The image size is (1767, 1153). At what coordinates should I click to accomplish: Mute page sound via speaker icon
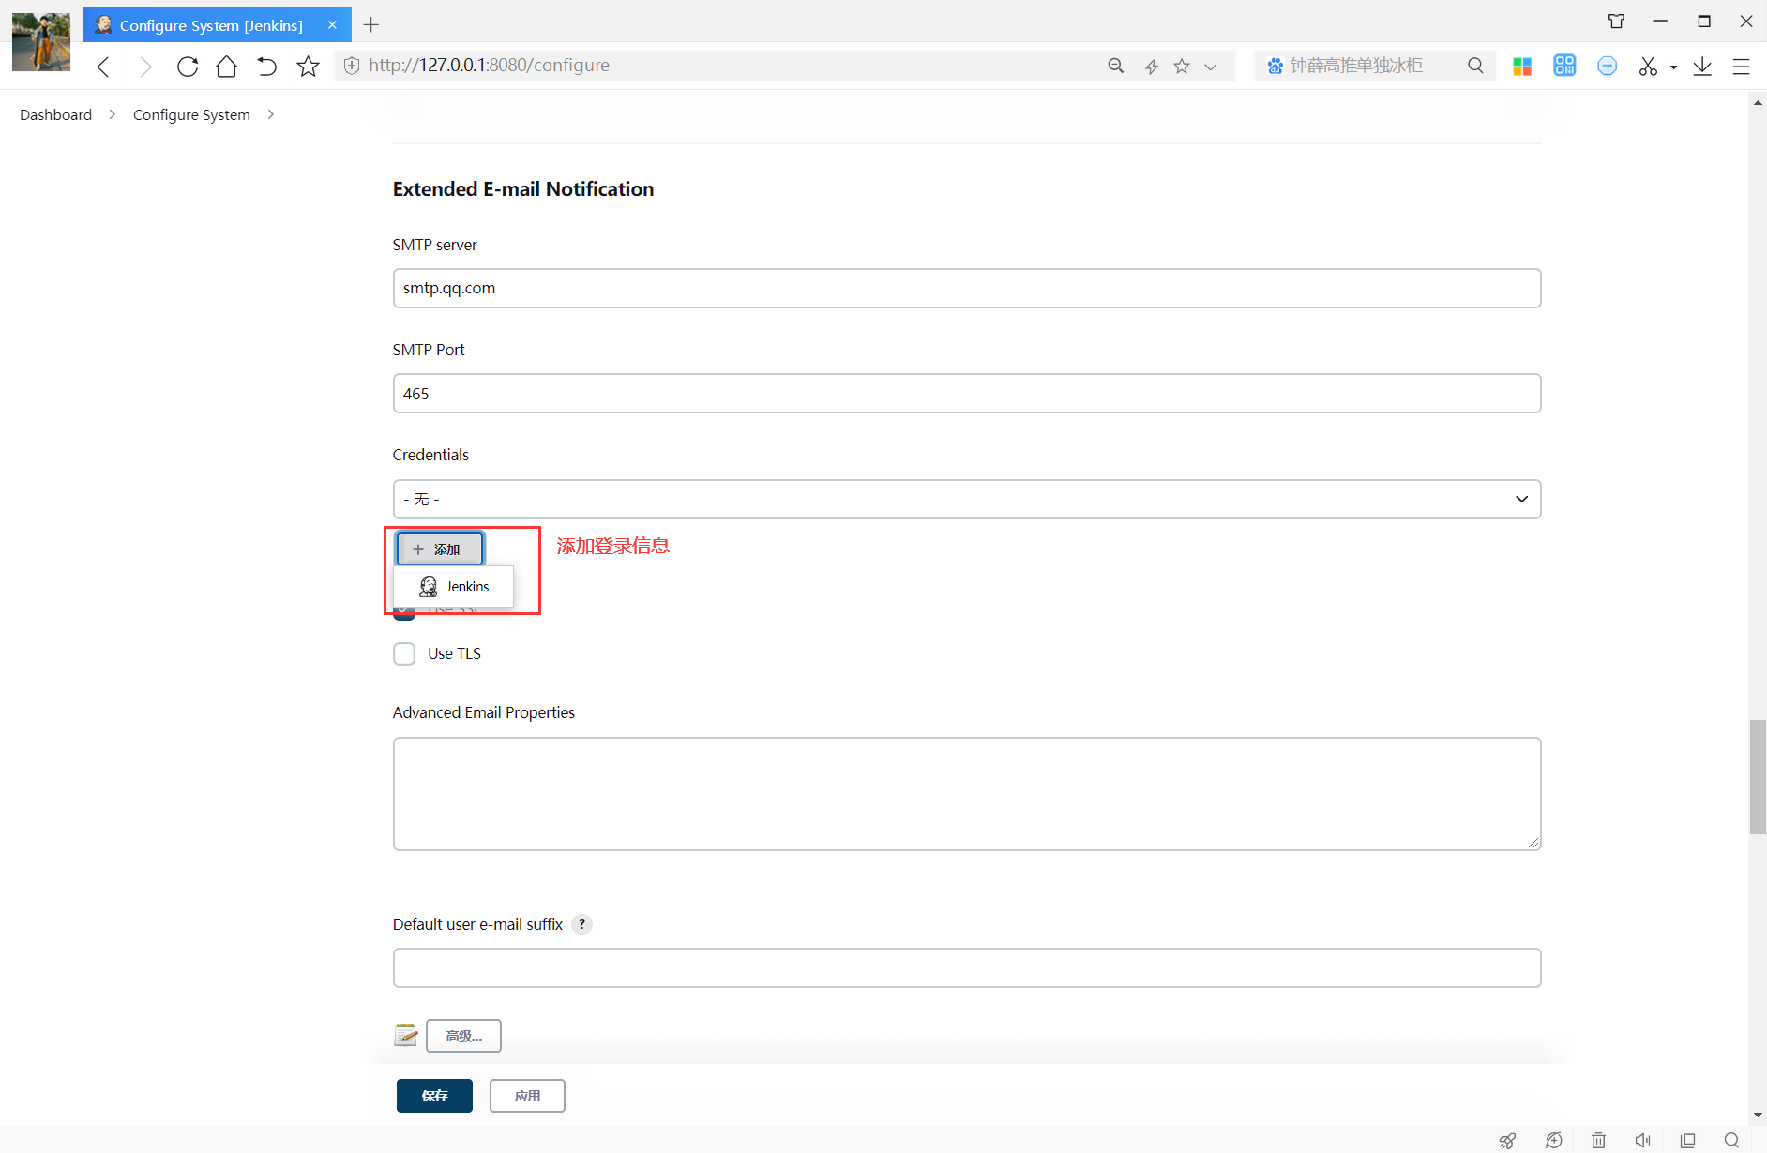(1643, 1140)
